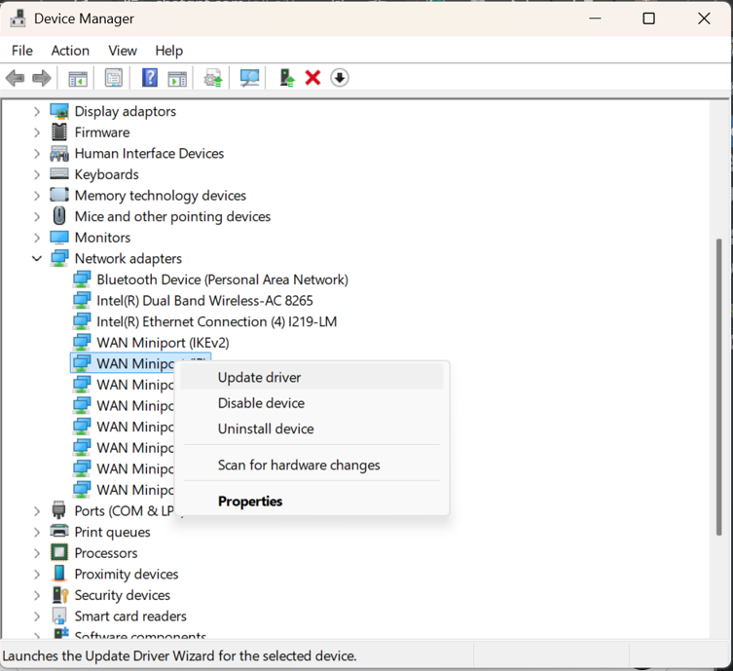Click the vertical scrollbar thumb
Image resolution: width=733 pixels, height=671 pixels.
point(719,388)
